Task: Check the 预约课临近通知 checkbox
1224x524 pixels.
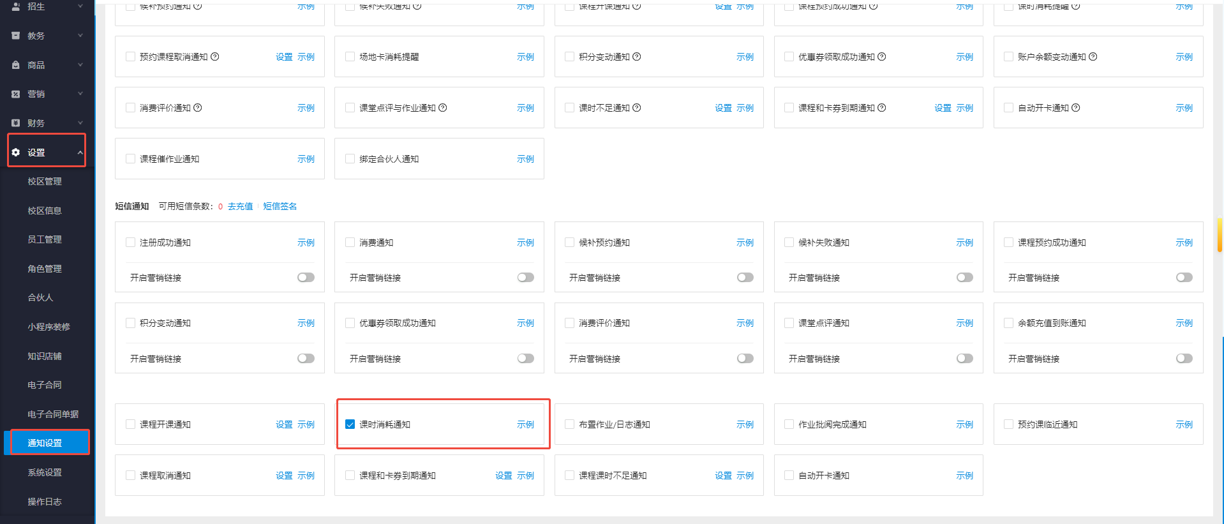Action: [1008, 424]
